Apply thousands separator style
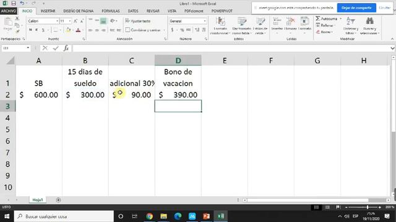This screenshot has width=396, height=222. (188, 30)
